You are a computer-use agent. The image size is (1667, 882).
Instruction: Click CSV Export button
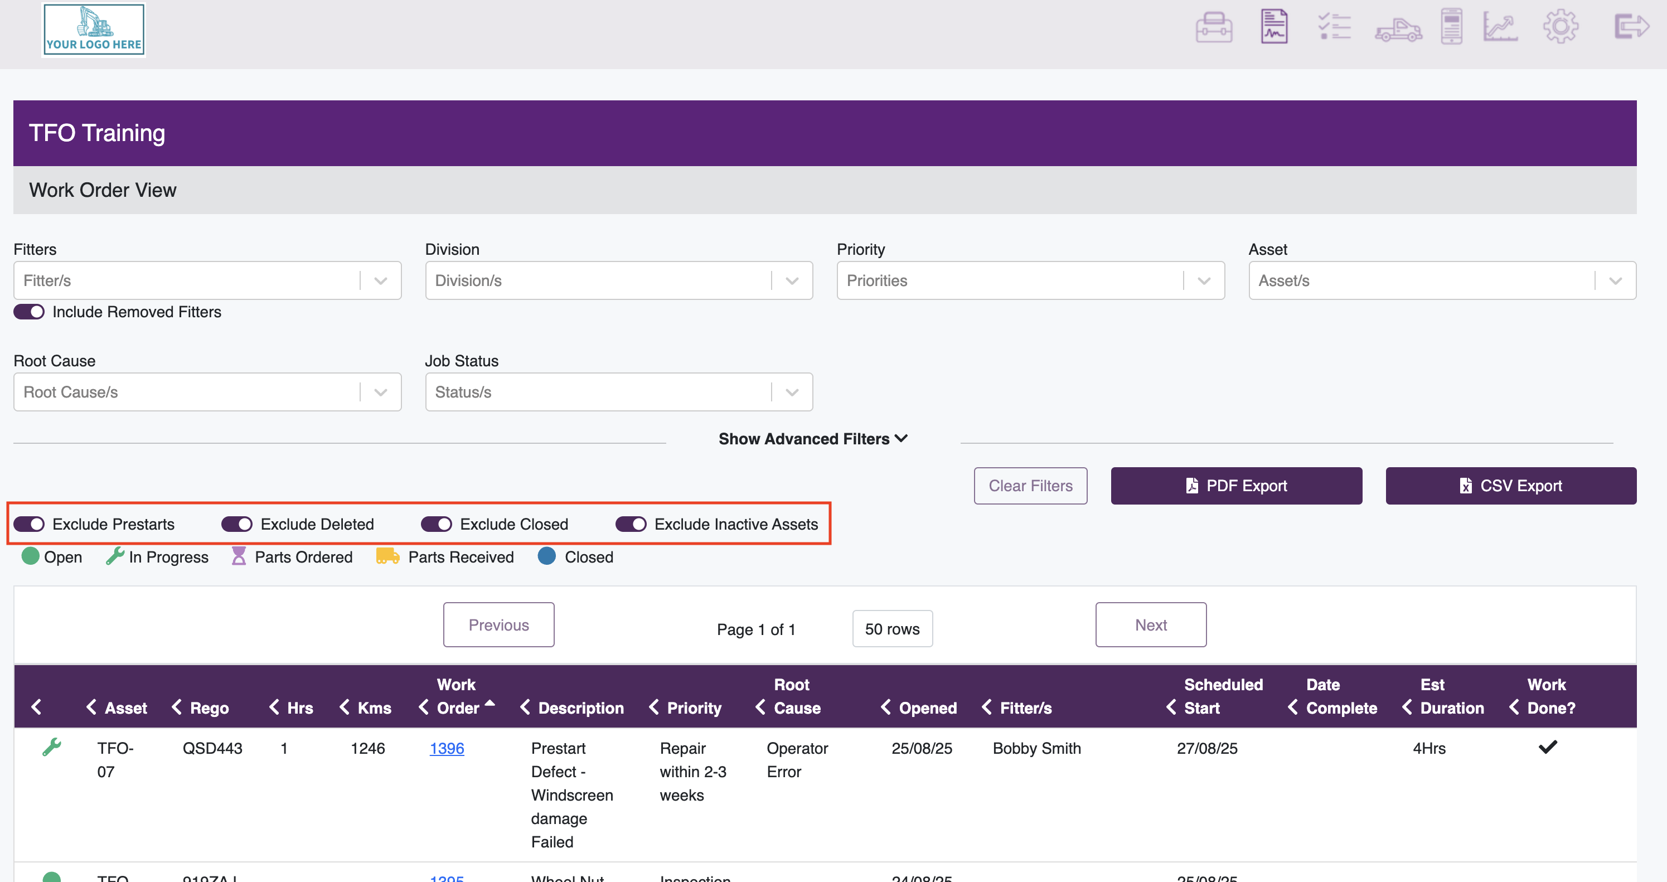point(1511,486)
